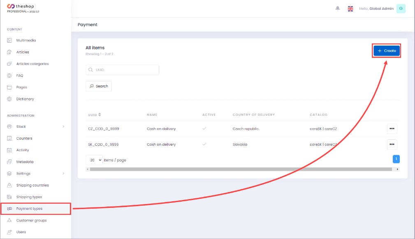Image resolution: width=415 pixels, height=239 pixels.
Task: Click the Payment types icon
Action: click(x=9, y=209)
